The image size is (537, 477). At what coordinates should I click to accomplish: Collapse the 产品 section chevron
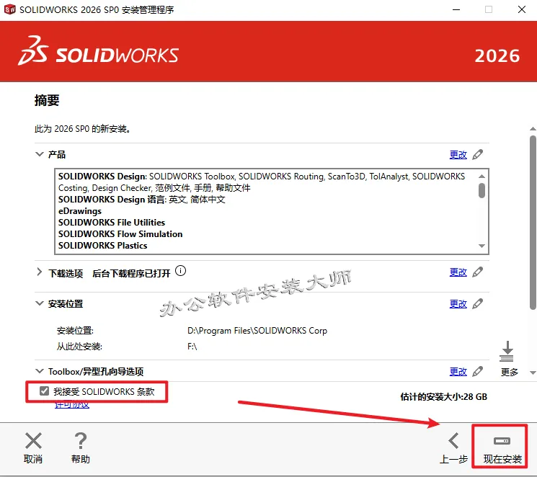point(40,154)
